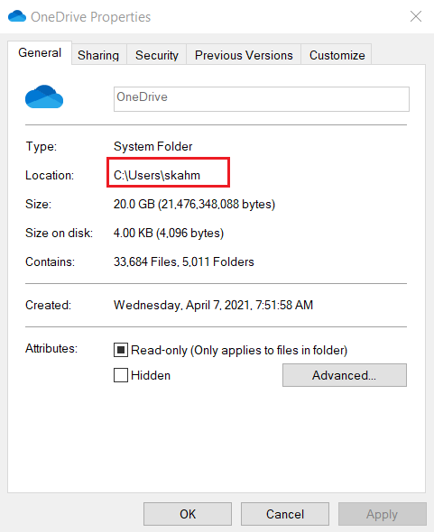Click the Contains files and folders count
434x532 pixels.
click(184, 261)
